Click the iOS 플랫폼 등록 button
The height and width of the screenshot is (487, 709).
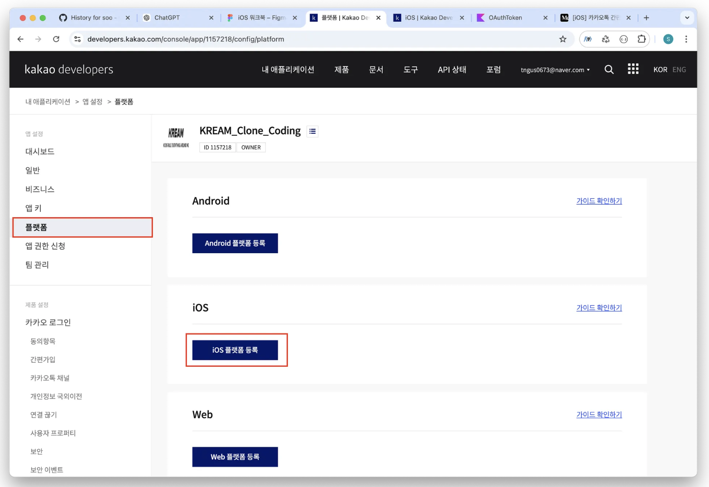(235, 350)
